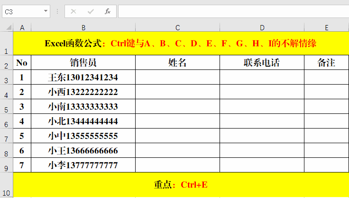Viewport: 349px width, 198px height.
Task: Select row 10 header
Action: pyautogui.click(x=6, y=185)
